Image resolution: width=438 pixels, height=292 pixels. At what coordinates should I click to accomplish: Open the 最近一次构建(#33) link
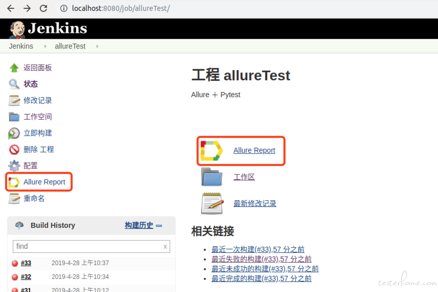258,249
